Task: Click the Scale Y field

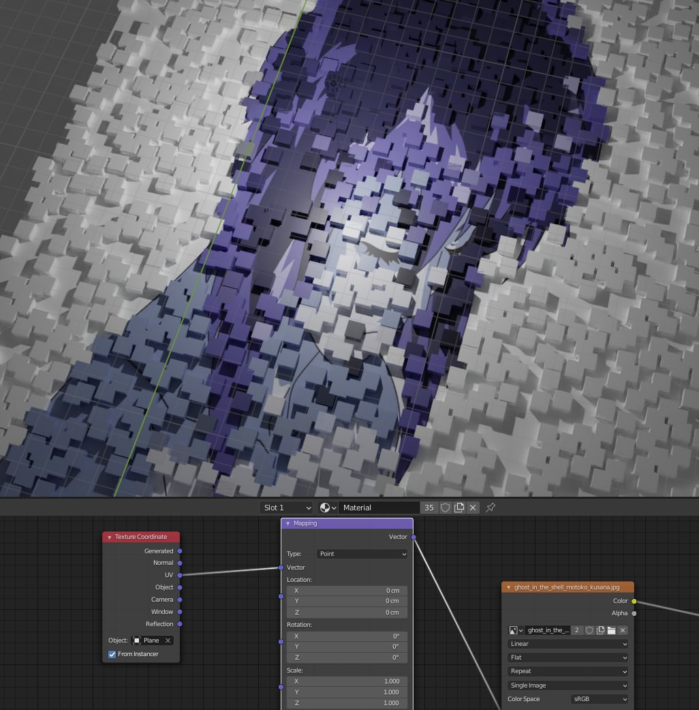Action: tap(347, 692)
